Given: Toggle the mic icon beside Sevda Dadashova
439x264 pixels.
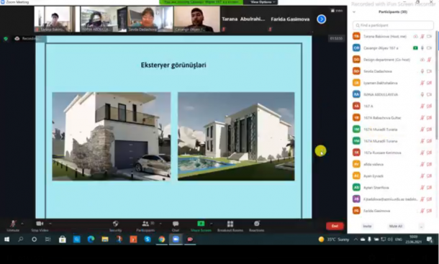Looking at the screenshot, I should click(422, 71).
